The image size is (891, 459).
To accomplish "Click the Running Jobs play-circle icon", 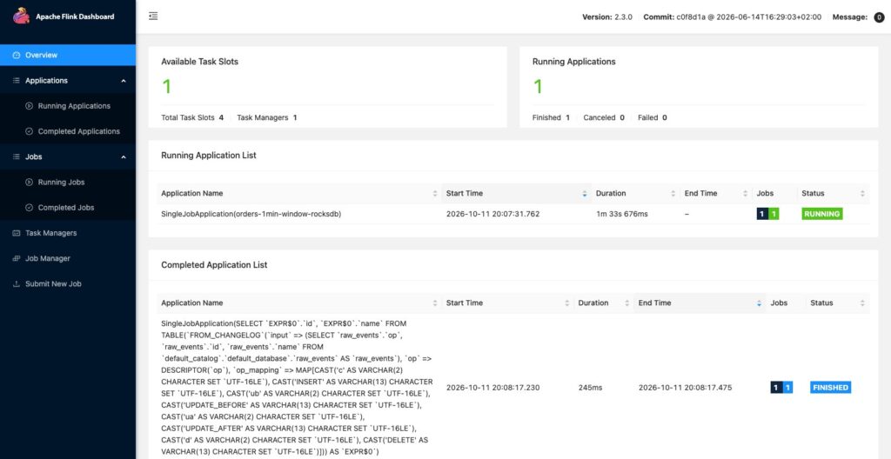I will click(x=29, y=183).
